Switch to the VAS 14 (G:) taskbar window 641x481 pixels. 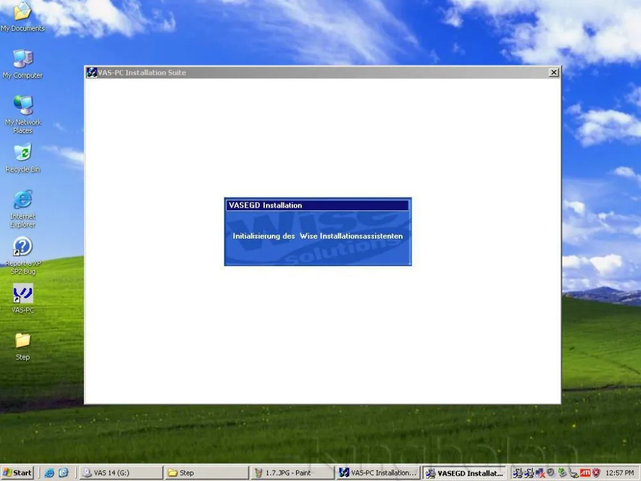(x=121, y=473)
